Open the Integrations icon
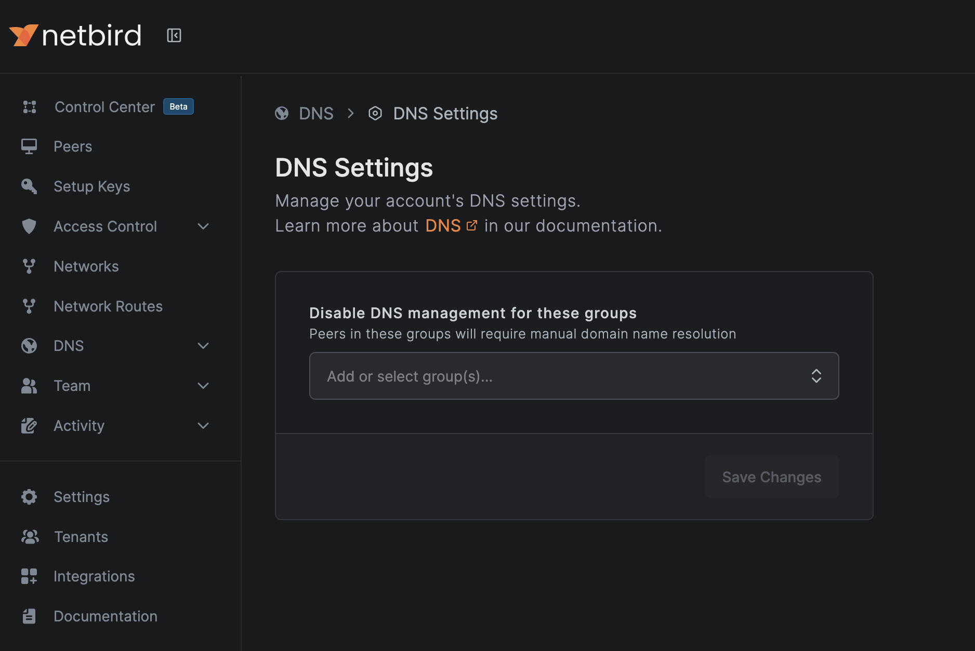This screenshot has width=975, height=651. click(x=29, y=576)
